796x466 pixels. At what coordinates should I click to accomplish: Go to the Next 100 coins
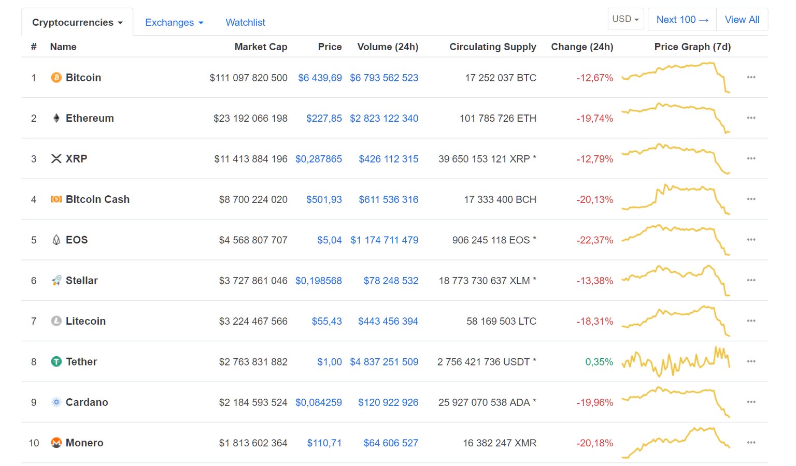point(682,20)
